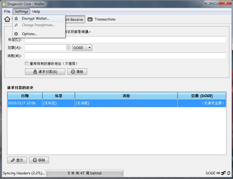The height and width of the screenshot is (179, 233).
Task: Click the HD wallet indicator in status bar
Action: [218, 173]
